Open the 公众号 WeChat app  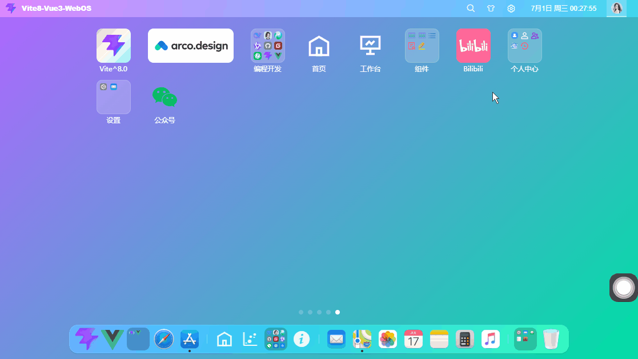165,97
